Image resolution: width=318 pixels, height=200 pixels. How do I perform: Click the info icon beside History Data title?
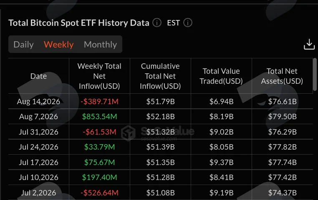pos(157,22)
